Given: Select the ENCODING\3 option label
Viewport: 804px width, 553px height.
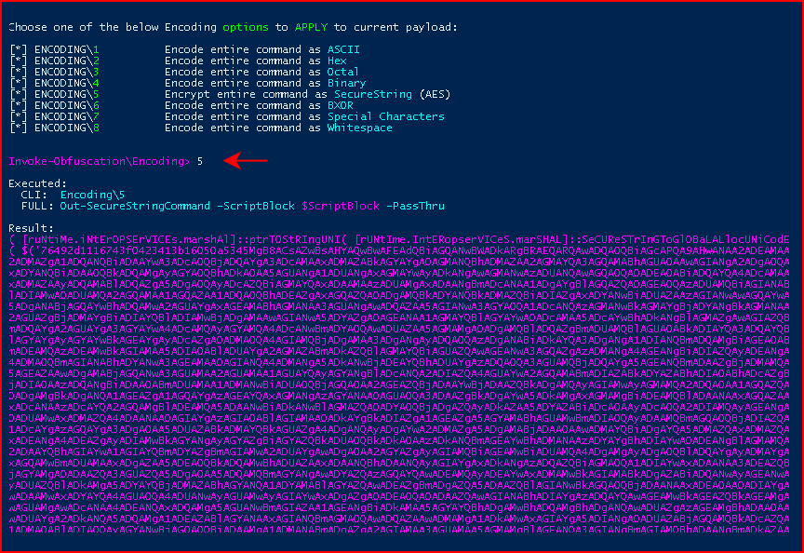Looking at the screenshot, I should 67,73.
